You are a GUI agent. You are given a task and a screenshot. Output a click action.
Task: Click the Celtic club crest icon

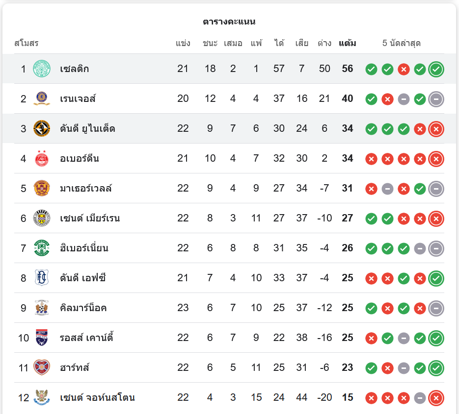[42, 69]
